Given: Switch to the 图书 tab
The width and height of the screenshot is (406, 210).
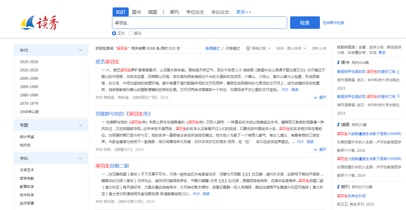Looking at the screenshot, I should pyautogui.click(x=136, y=12).
